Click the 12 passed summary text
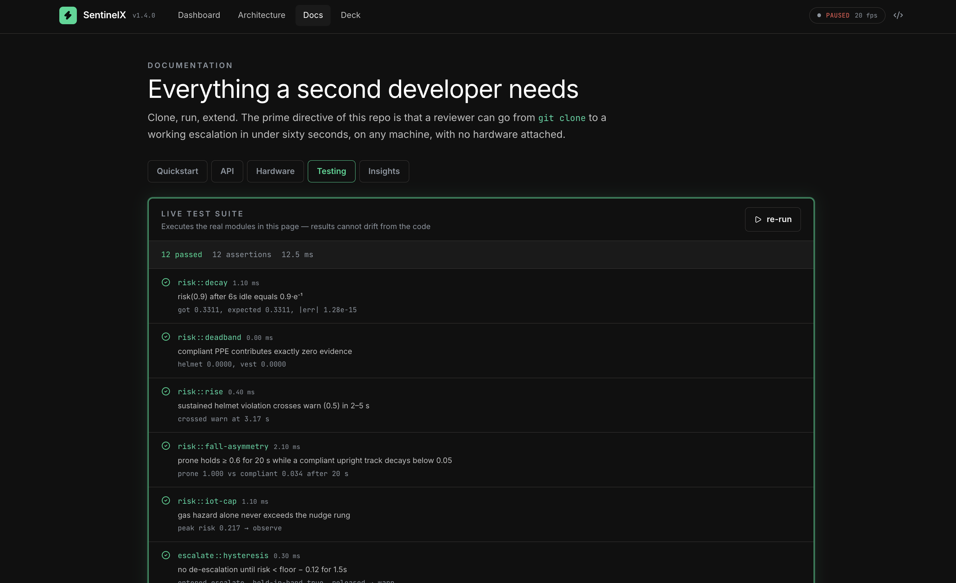 click(x=181, y=254)
